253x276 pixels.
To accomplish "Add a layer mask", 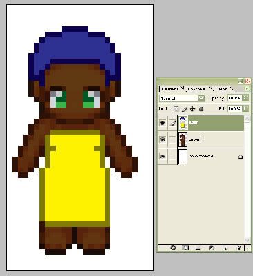I will [186, 248].
